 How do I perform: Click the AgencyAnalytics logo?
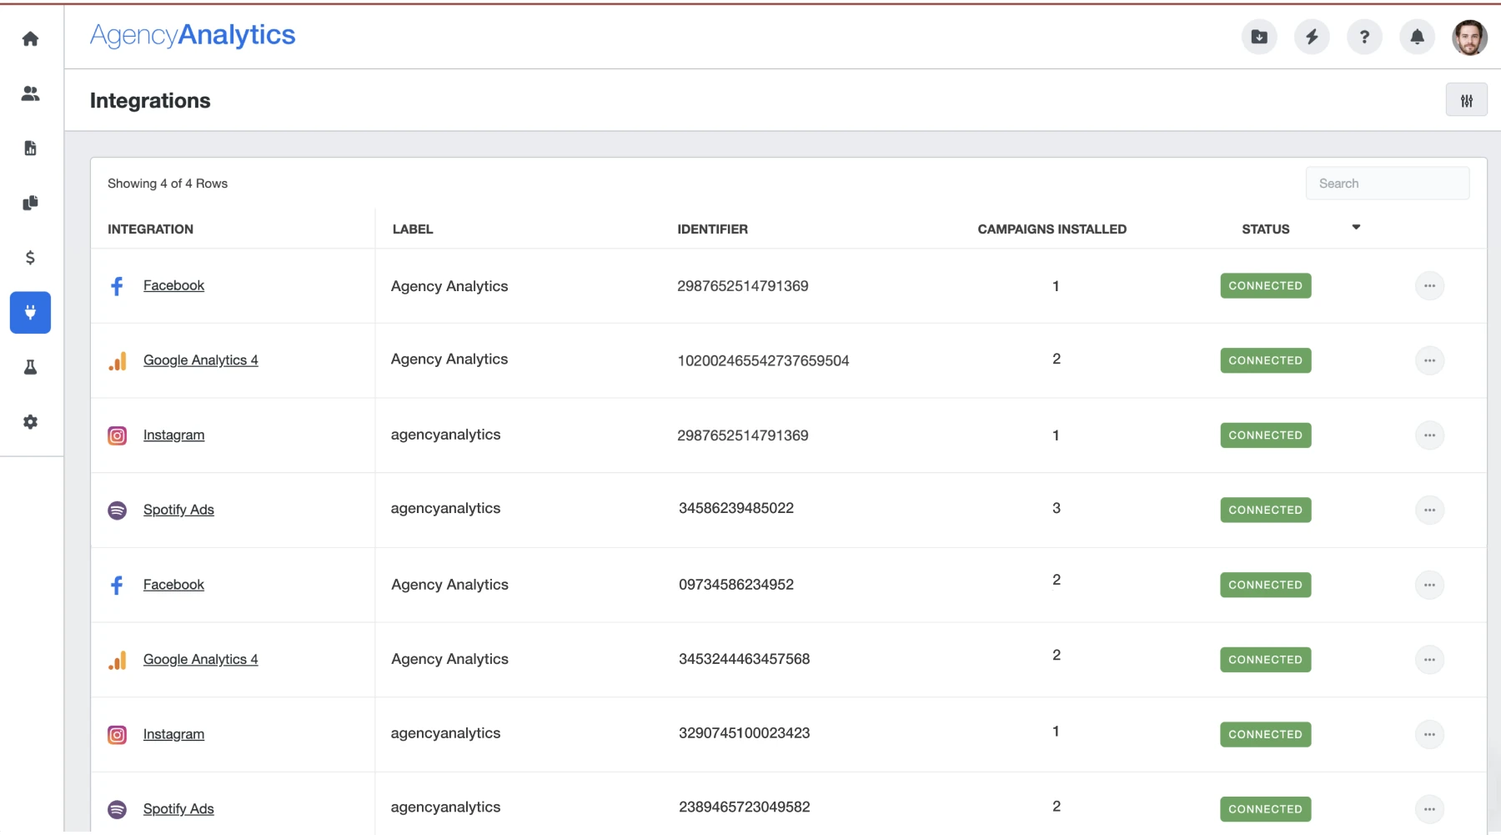pyautogui.click(x=193, y=35)
